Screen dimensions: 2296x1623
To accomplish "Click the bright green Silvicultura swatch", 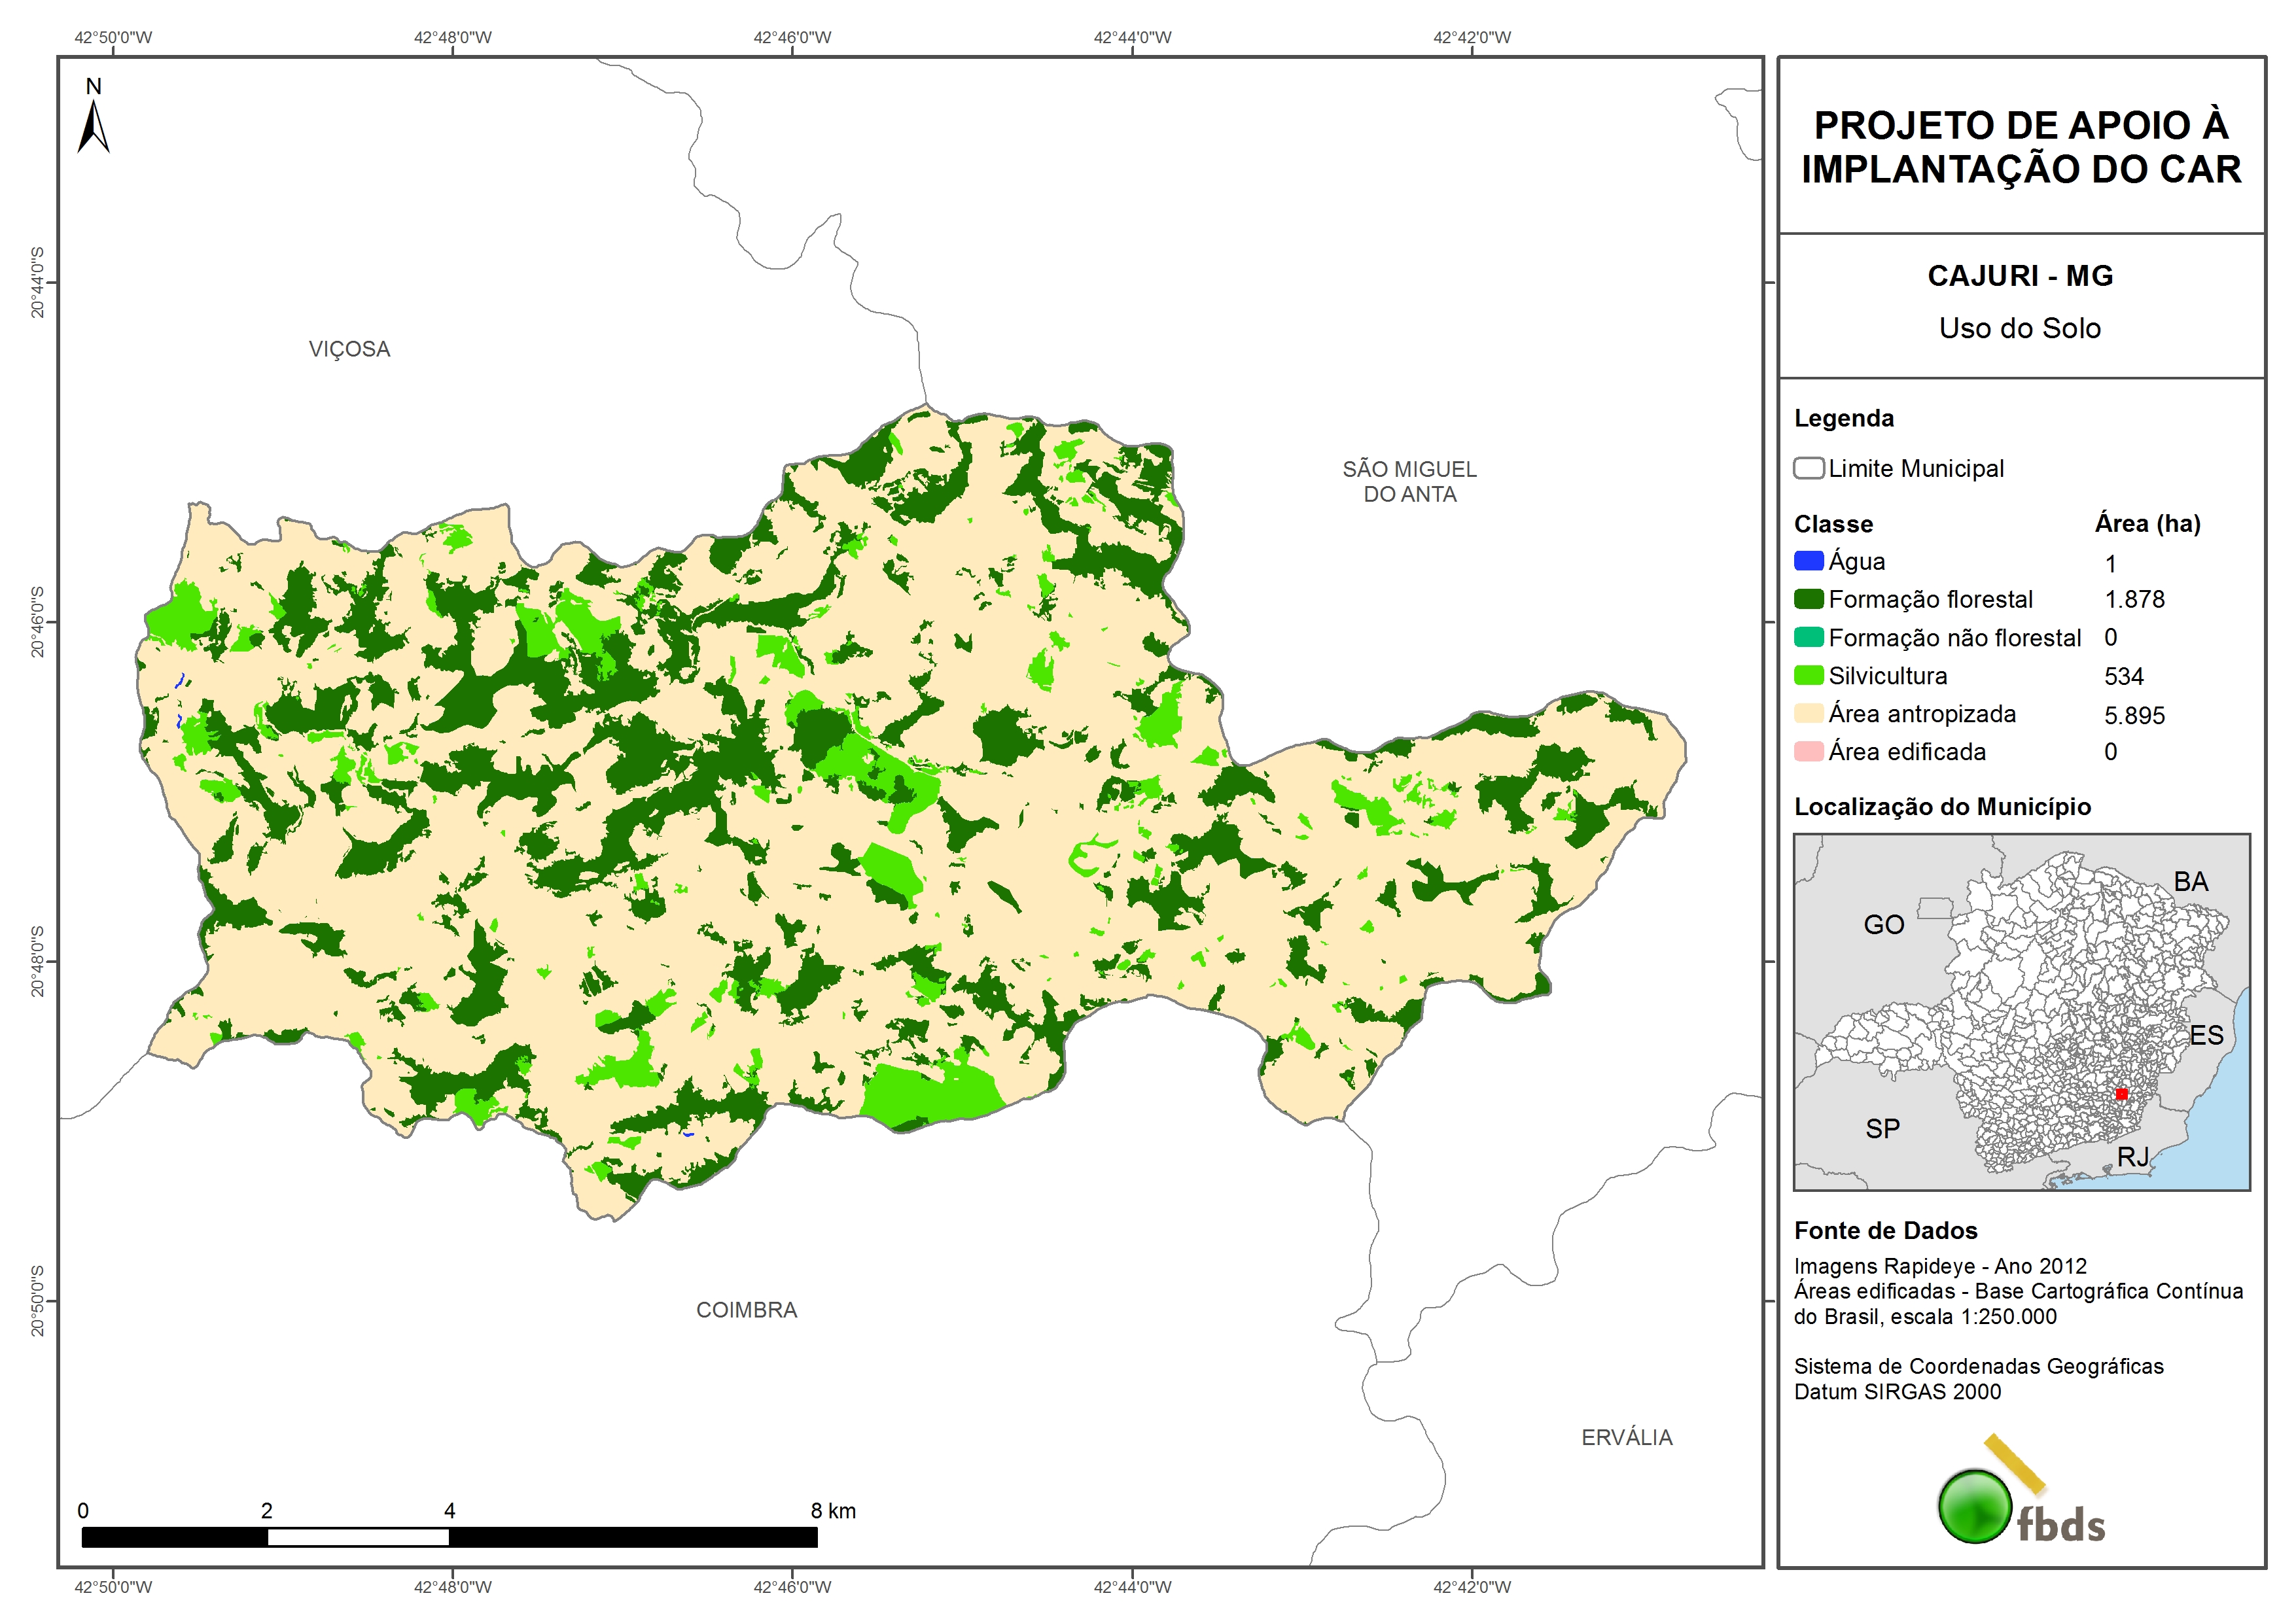I will (x=1808, y=676).
